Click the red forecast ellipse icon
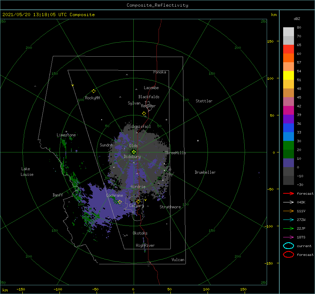Image resolution: width=315 pixels, height=294 pixels. (x=288, y=254)
